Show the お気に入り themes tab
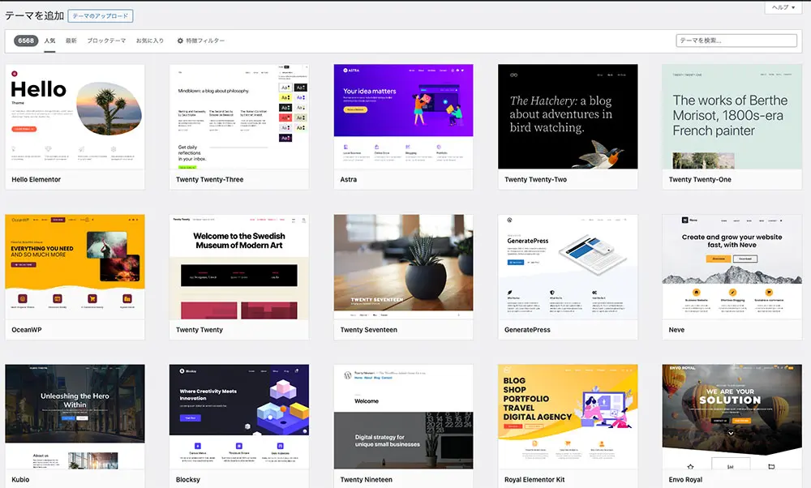811x488 pixels. (x=150, y=41)
